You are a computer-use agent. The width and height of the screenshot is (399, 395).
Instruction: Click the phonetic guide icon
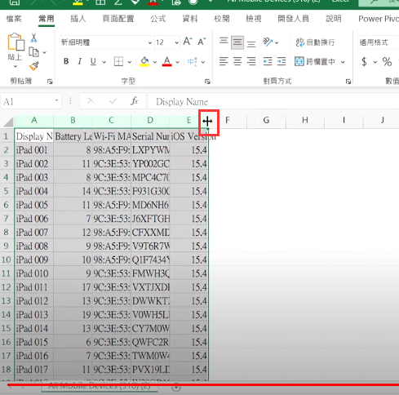pyautogui.click(x=193, y=62)
